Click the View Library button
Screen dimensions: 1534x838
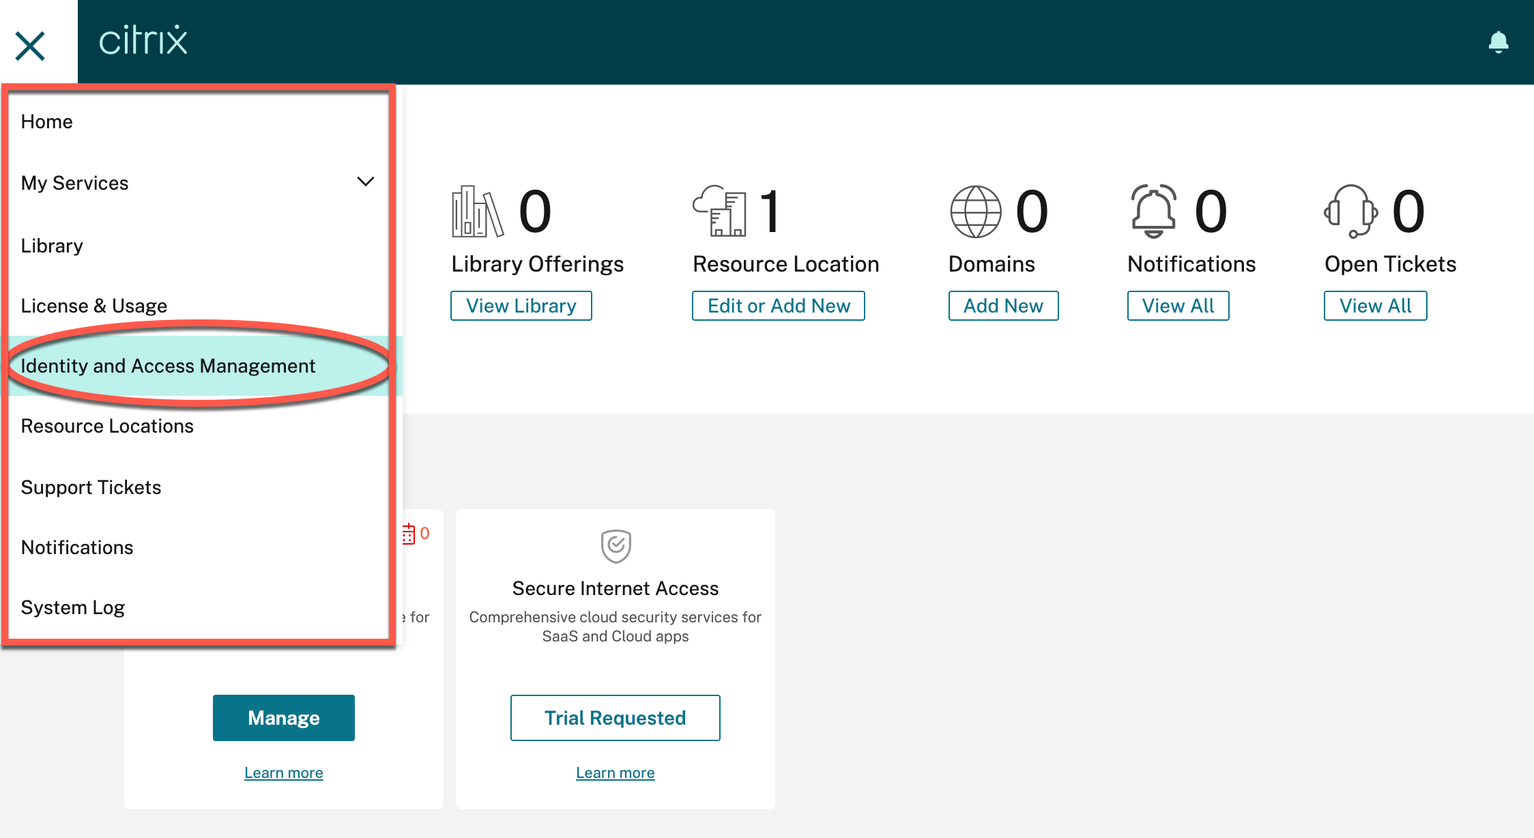coord(521,306)
